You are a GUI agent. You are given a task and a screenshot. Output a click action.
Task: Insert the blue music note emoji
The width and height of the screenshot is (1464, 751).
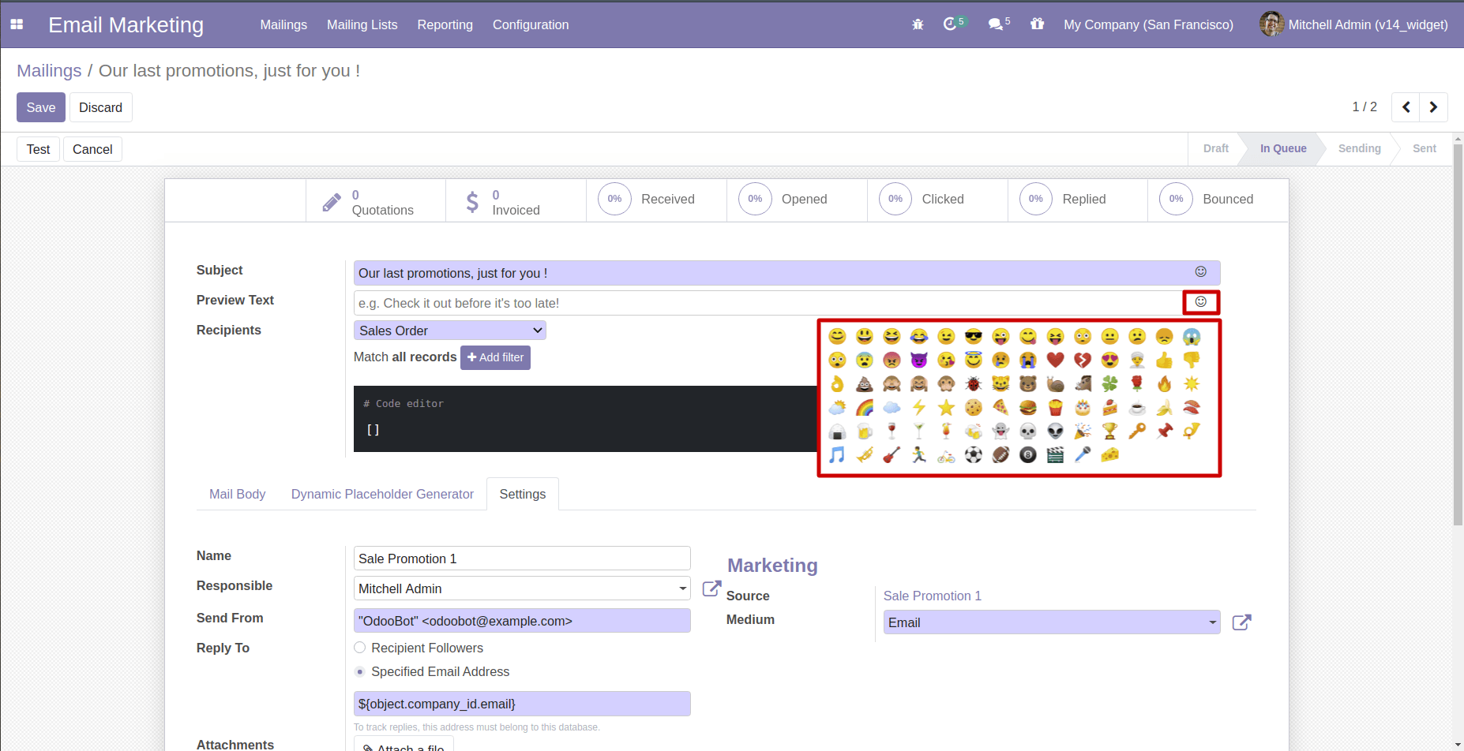(x=837, y=455)
